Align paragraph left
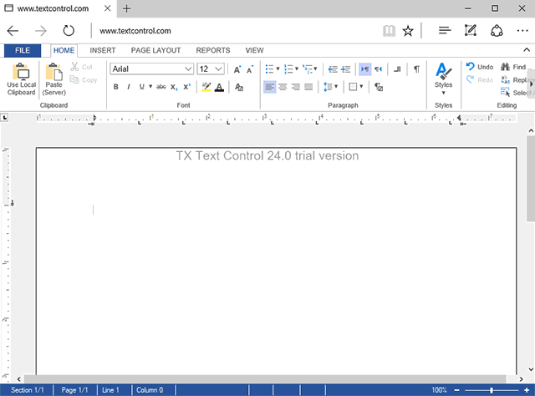535x396 pixels. click(x=269, y=87)
